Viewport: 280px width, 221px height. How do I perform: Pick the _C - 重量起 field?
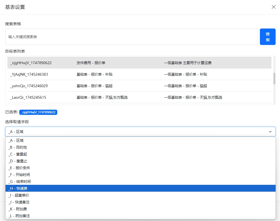(18, 154)
